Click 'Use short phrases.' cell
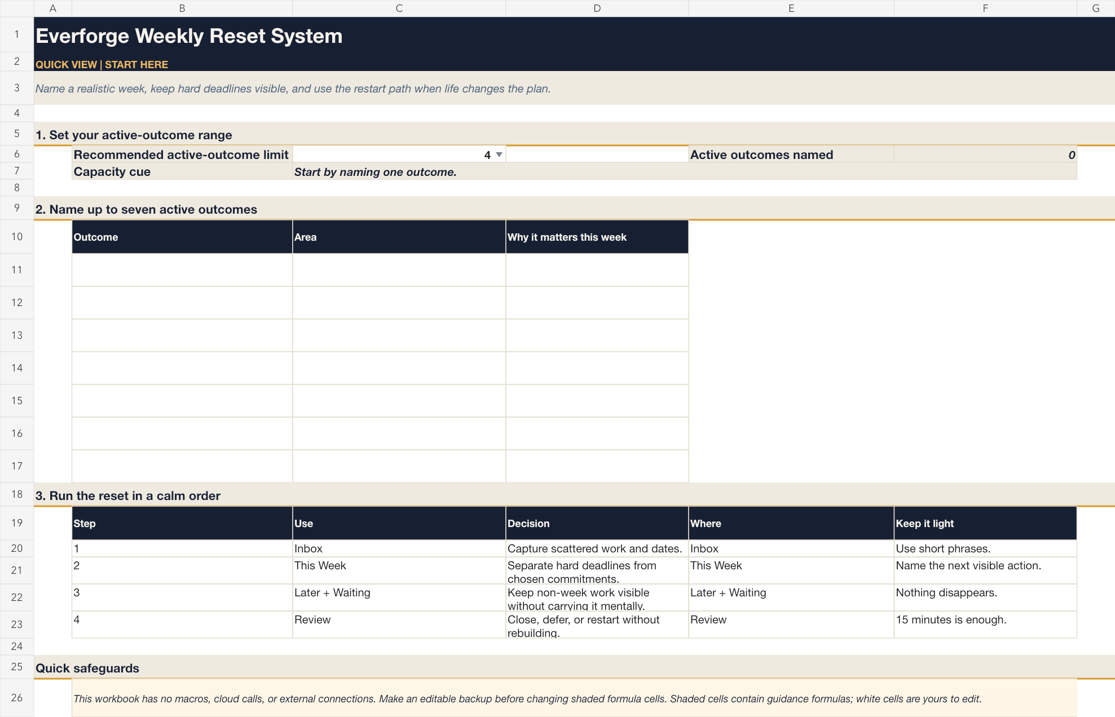 (985, 548)
